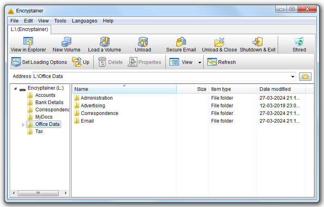This screenshot has height=207, width=324.
Task: Click the Administration File folder type cell
Action: (x=222, y=98)
